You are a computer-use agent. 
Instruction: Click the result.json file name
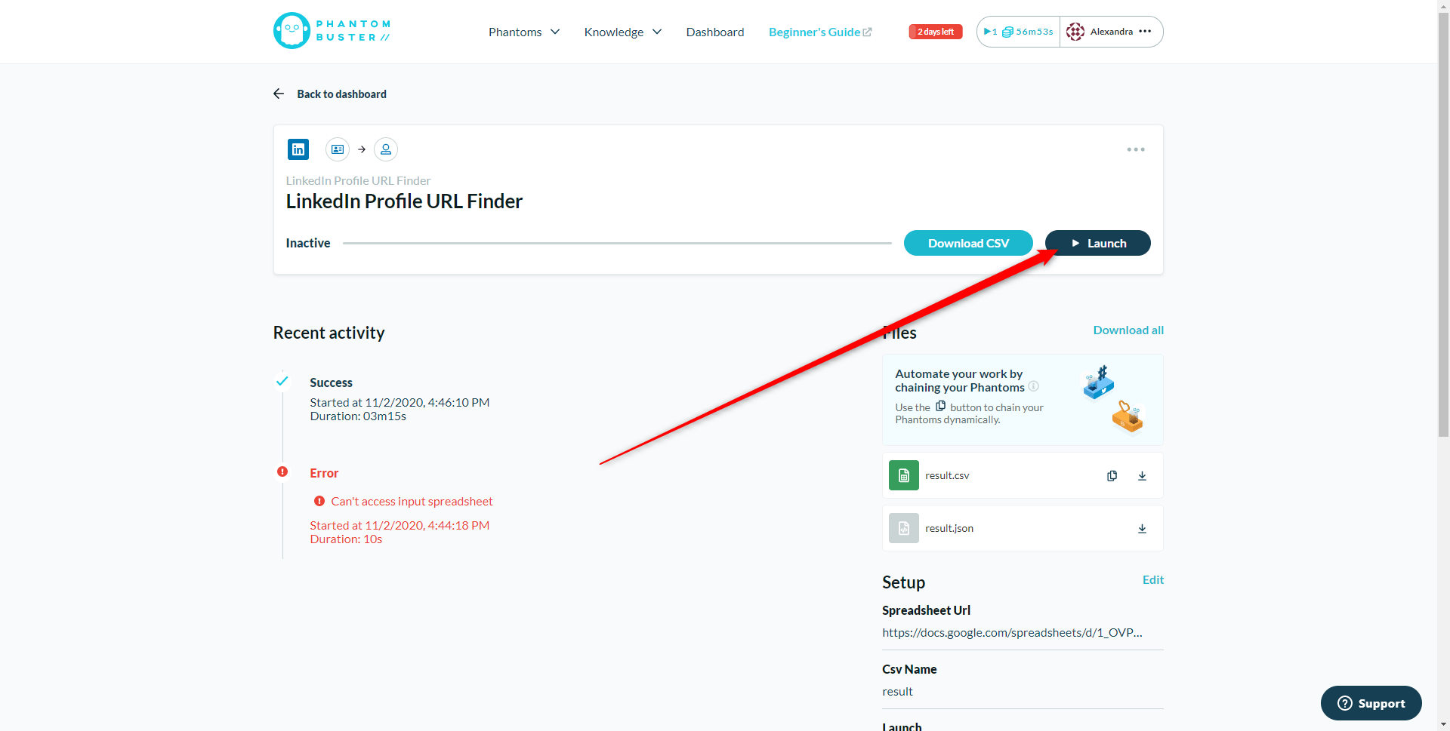coord(949,528)
